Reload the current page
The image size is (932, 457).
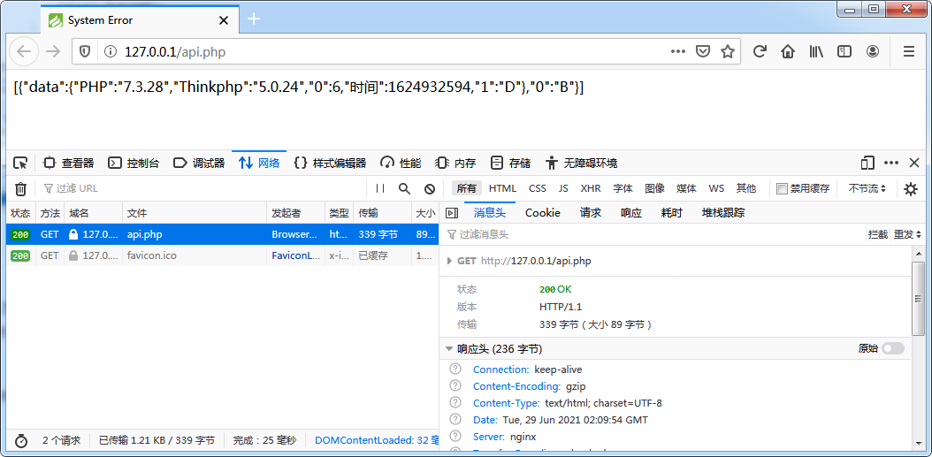tap(759, 51)
